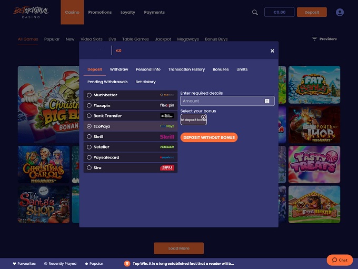Select the Muchbetter radio button
This screenshot has height=269, width=358.
click(89, 95)
